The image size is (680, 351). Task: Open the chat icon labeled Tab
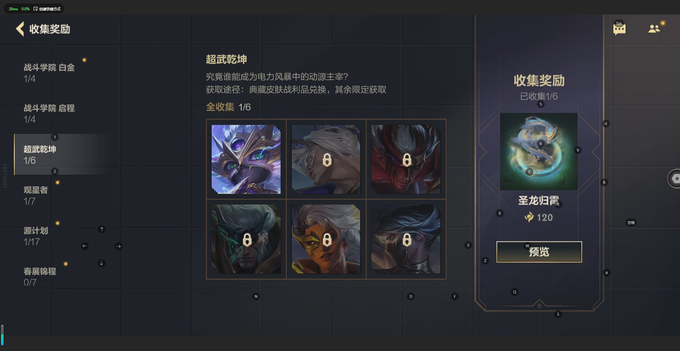(x=619, y=29)
